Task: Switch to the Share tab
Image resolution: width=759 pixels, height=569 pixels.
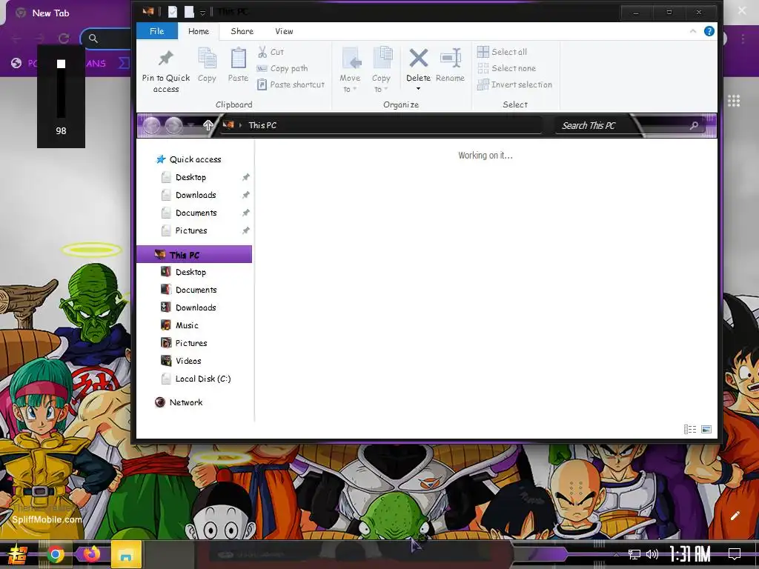Action: (242, 31)
